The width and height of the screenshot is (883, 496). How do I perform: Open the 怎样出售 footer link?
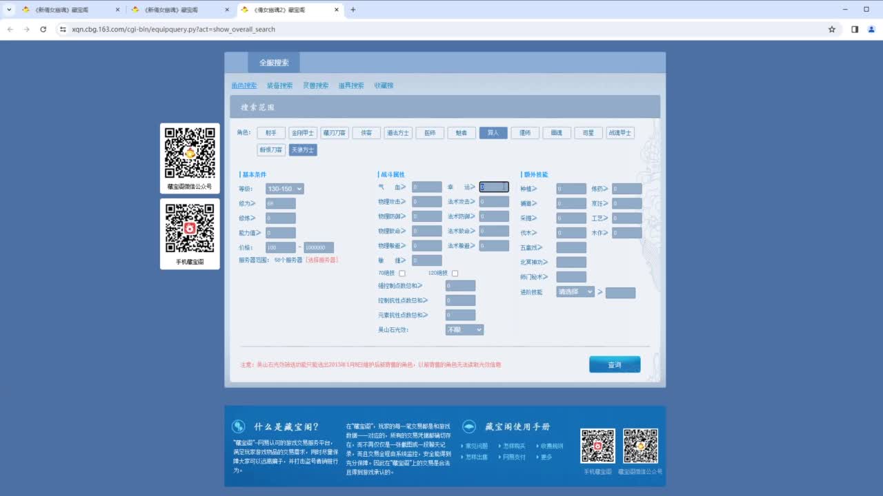pos(477,457)
